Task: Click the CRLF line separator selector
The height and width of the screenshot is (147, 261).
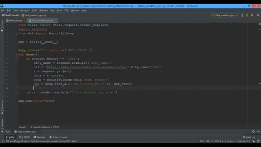Action: pos(209,141)
